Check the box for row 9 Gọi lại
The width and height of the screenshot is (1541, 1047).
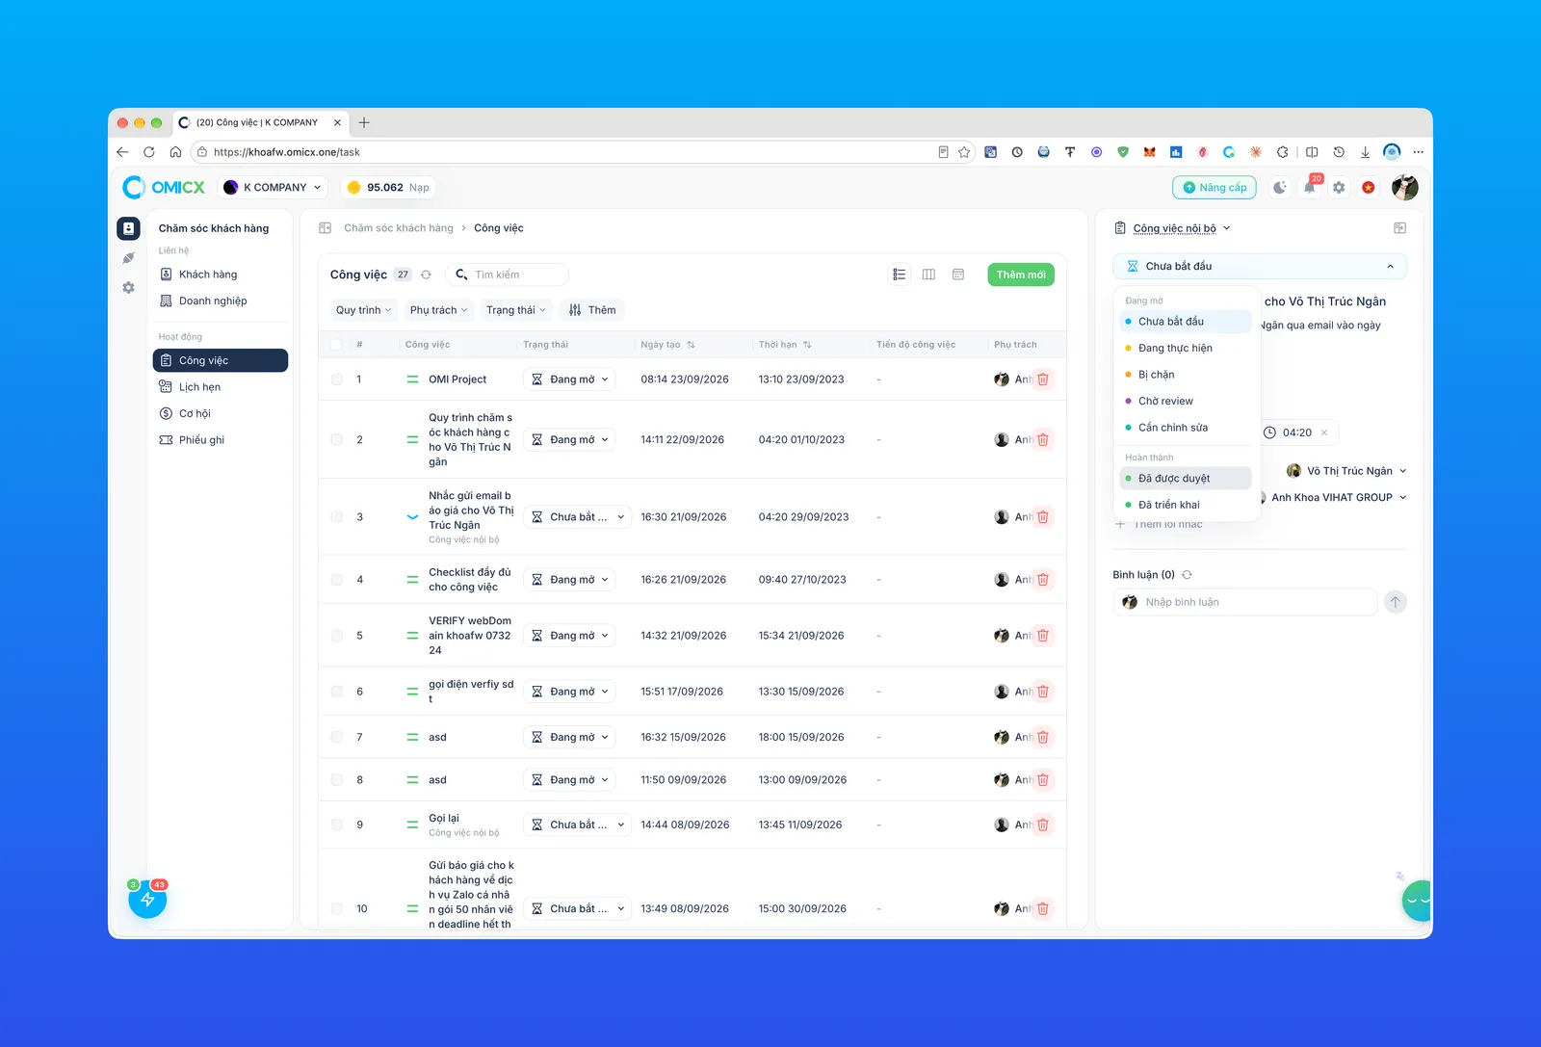(x=336, y=825)
